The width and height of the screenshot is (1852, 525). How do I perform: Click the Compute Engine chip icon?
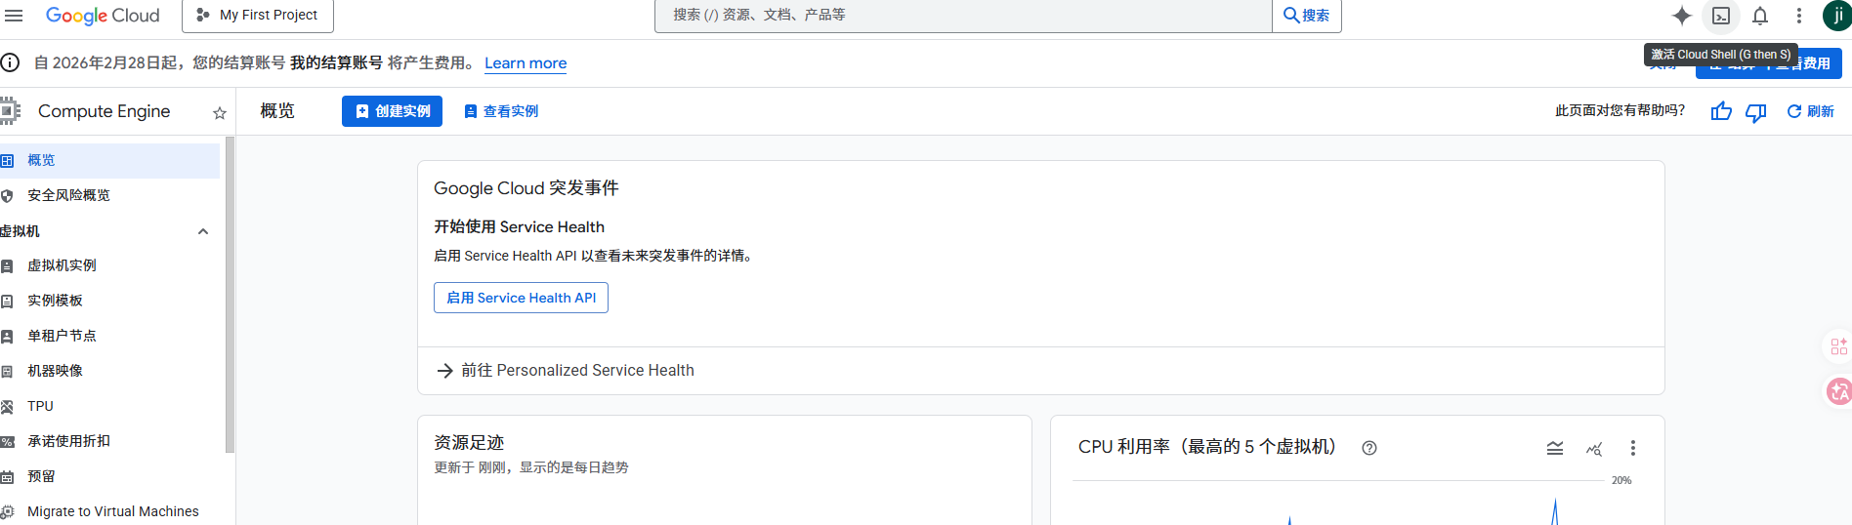10,111
